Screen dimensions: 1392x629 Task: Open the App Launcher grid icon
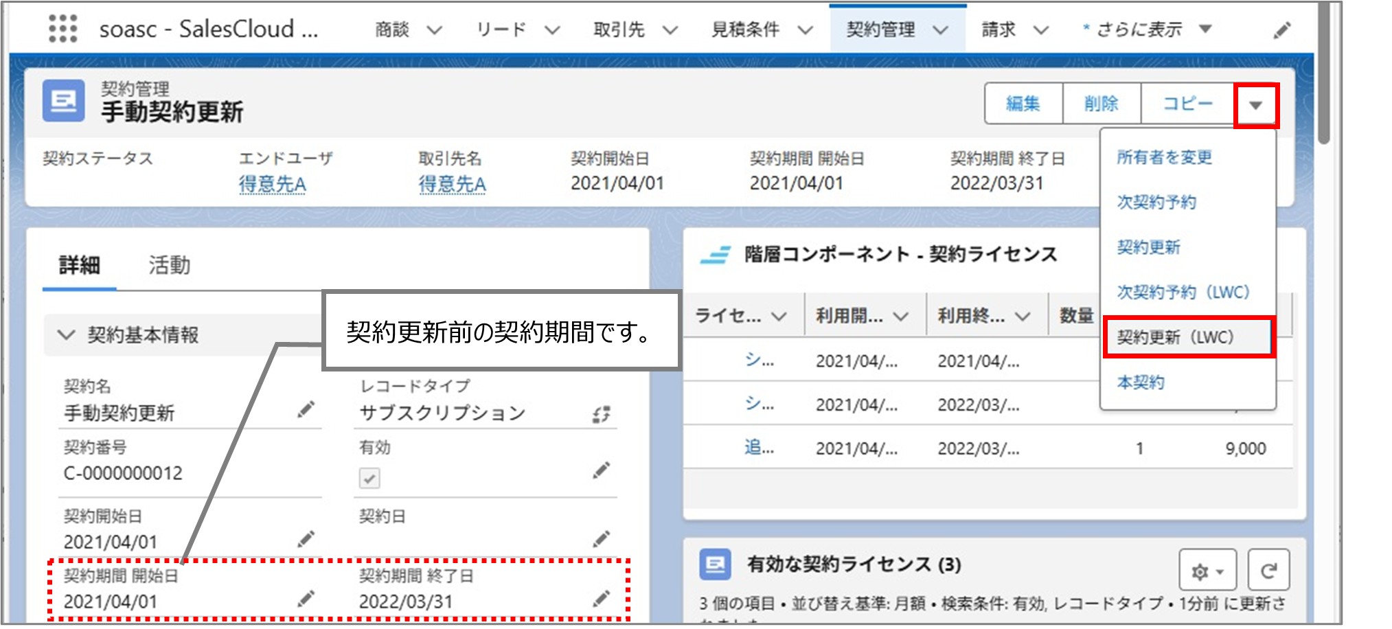tap(62, 29)
